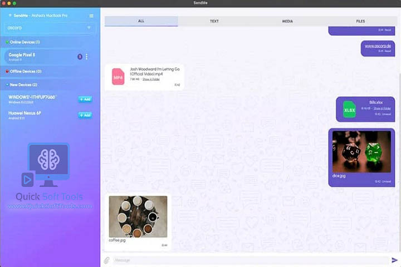Select WINDOWS-1THFUP7U66 device name
Screen dimensions: 401x267
coord(32,97)
